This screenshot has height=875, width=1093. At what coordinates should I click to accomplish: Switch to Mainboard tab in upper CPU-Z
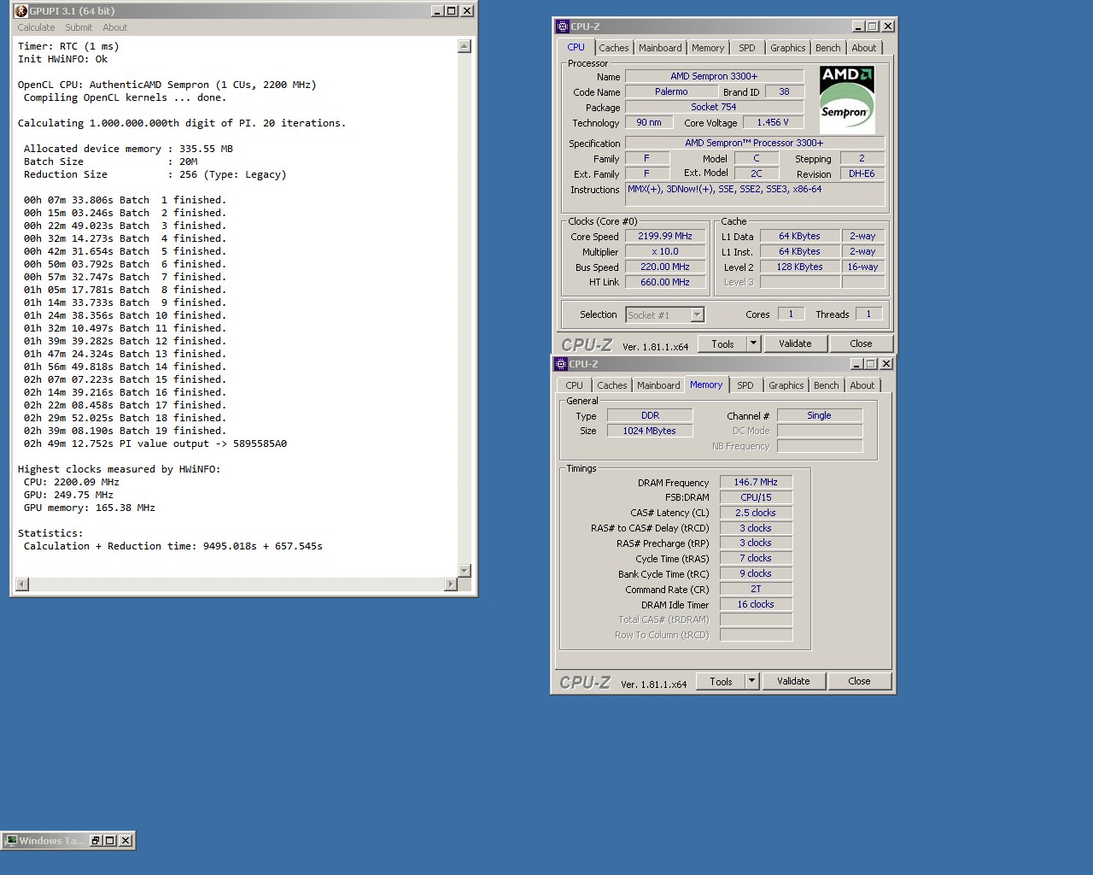[x=660, y=48]
